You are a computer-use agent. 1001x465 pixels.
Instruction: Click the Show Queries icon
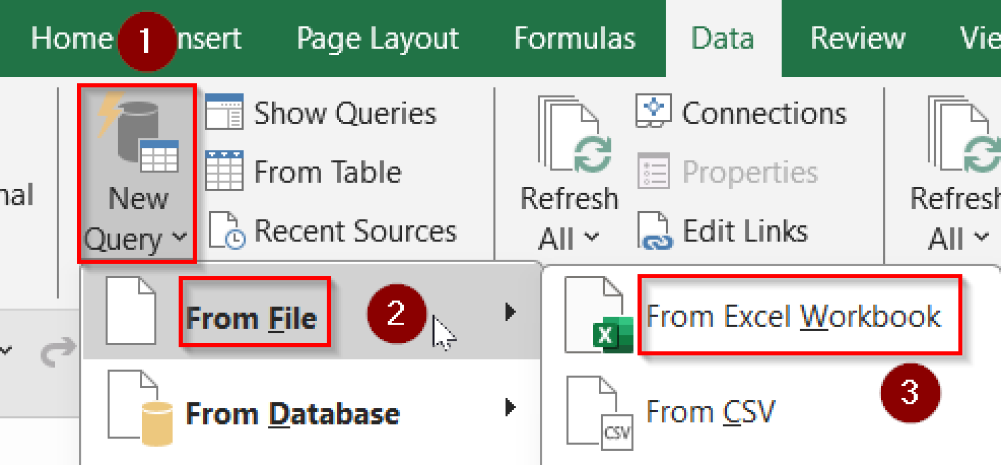coord(224,112)
